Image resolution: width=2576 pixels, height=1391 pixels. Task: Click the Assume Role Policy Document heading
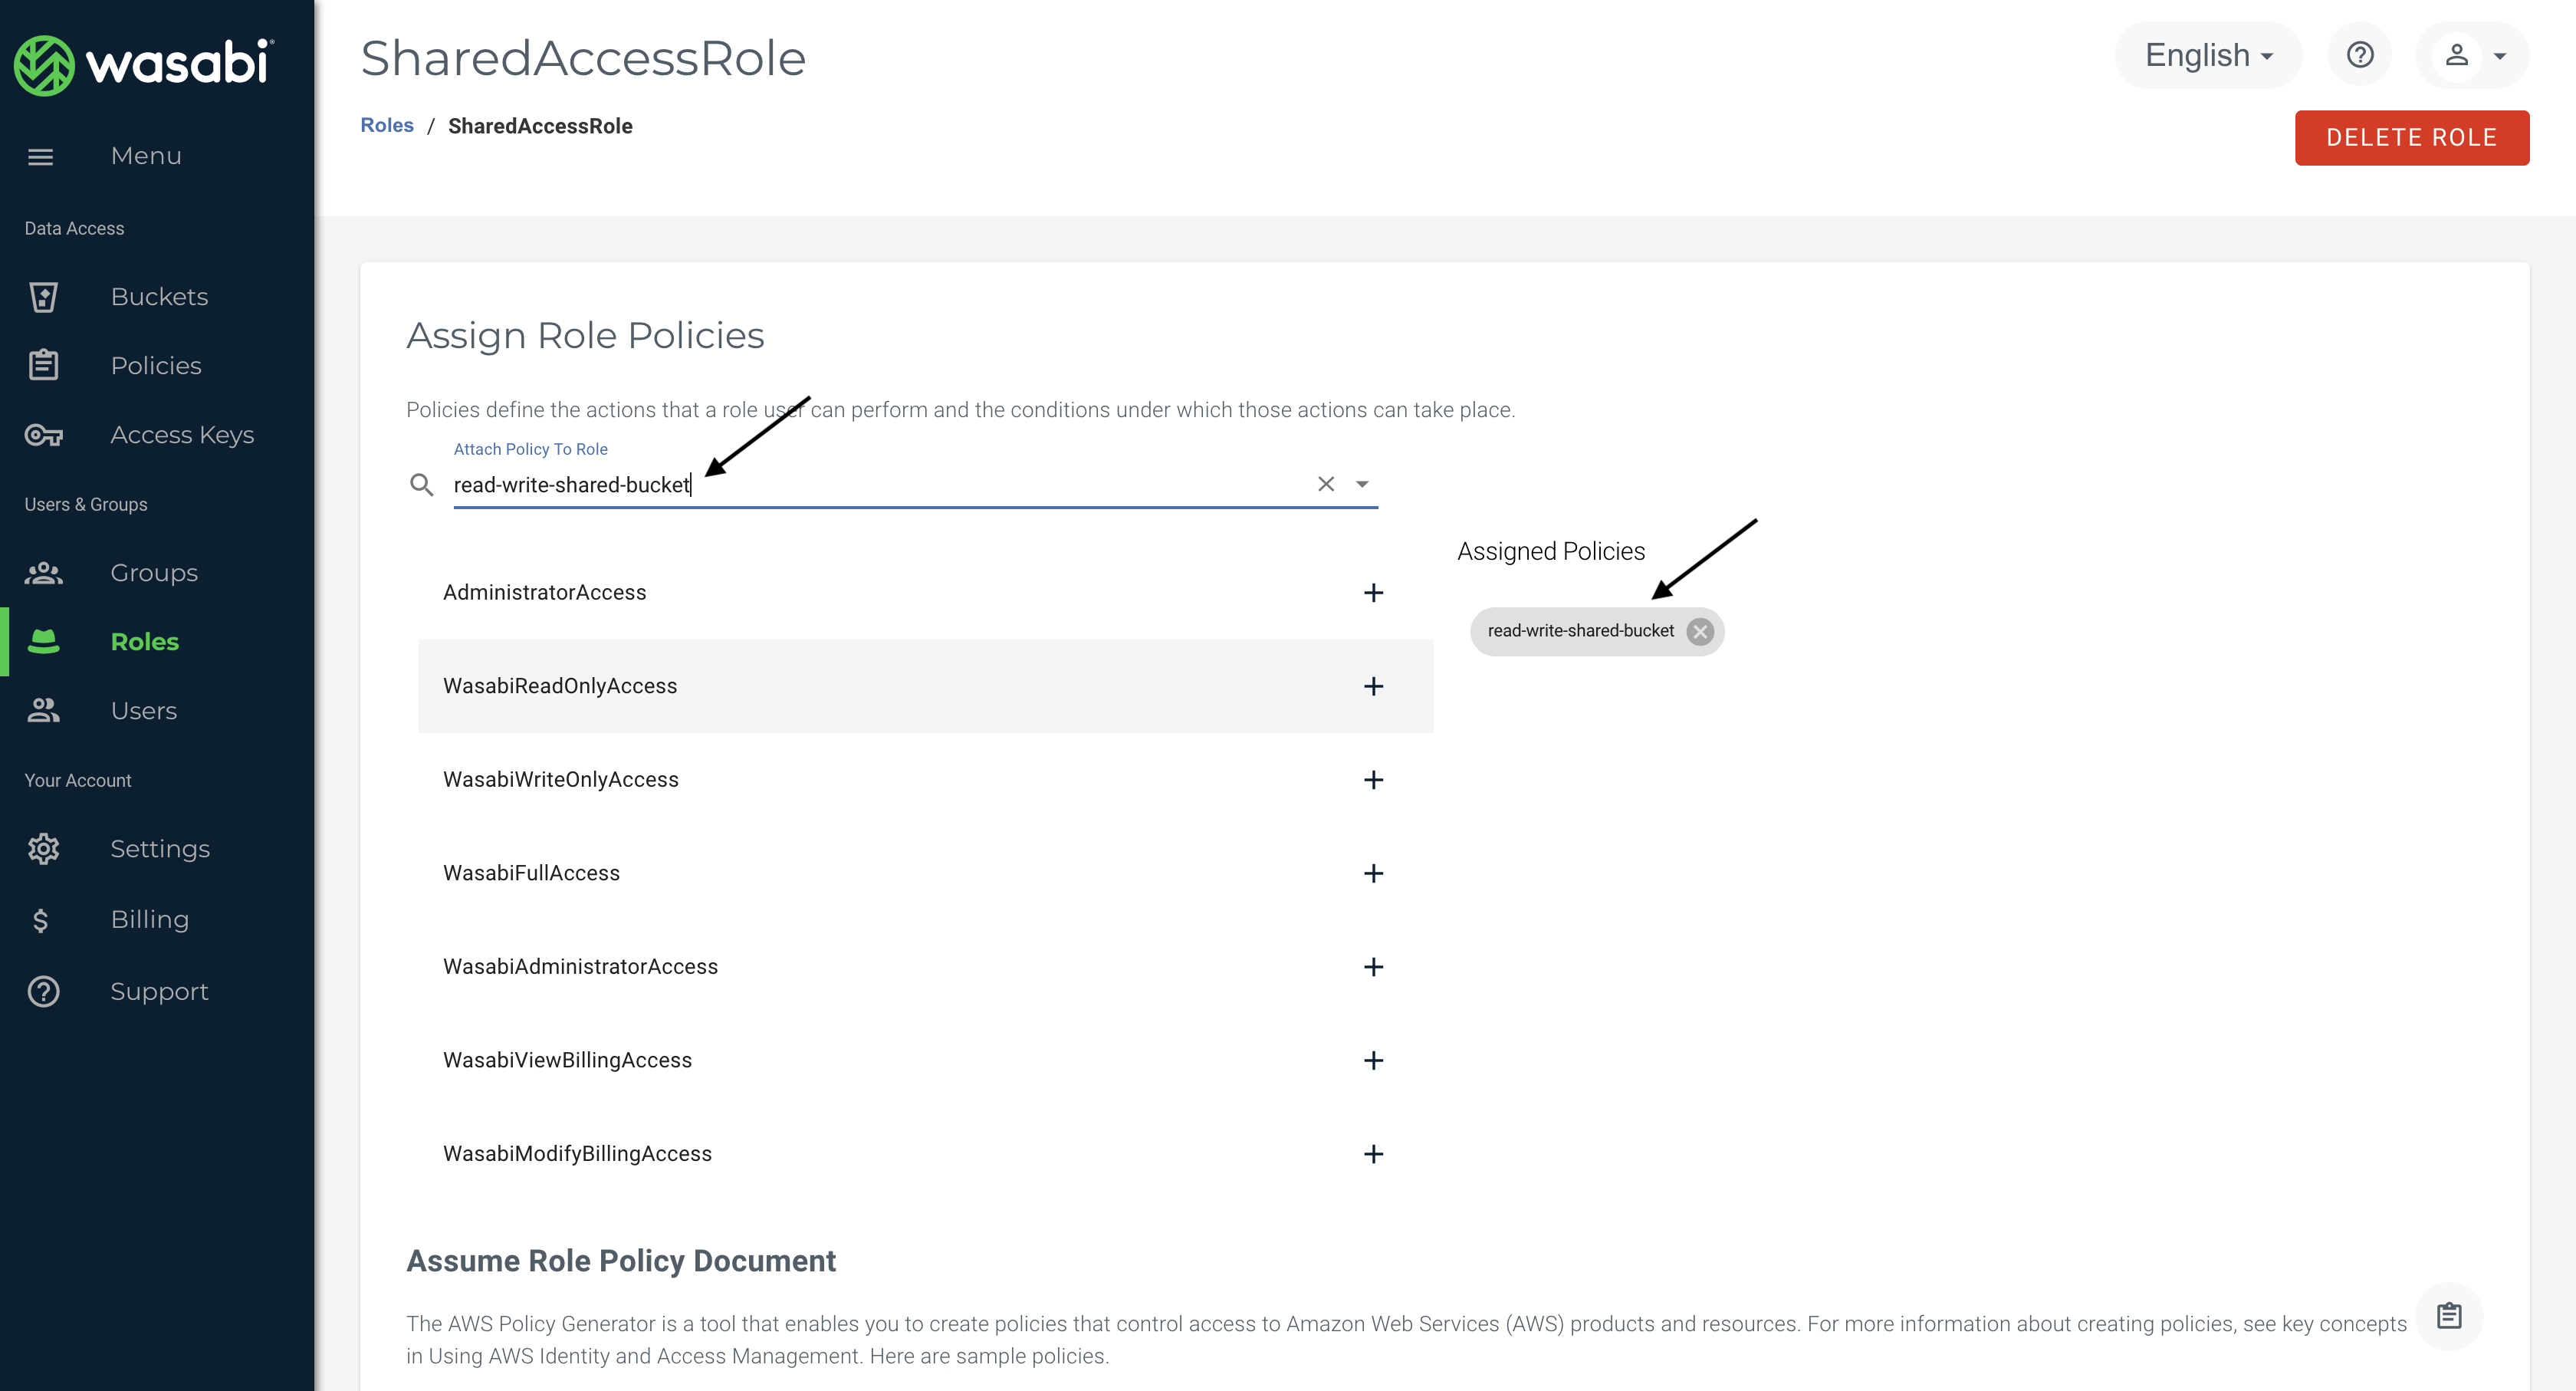[621, 1262]
